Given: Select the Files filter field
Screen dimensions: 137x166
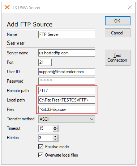Looking at the screenshot, I should tap(67, 109).
